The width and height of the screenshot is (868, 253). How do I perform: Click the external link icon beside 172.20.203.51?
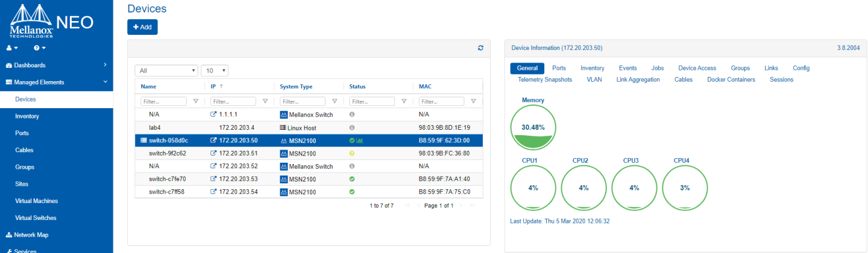click(x=213, y=153)
